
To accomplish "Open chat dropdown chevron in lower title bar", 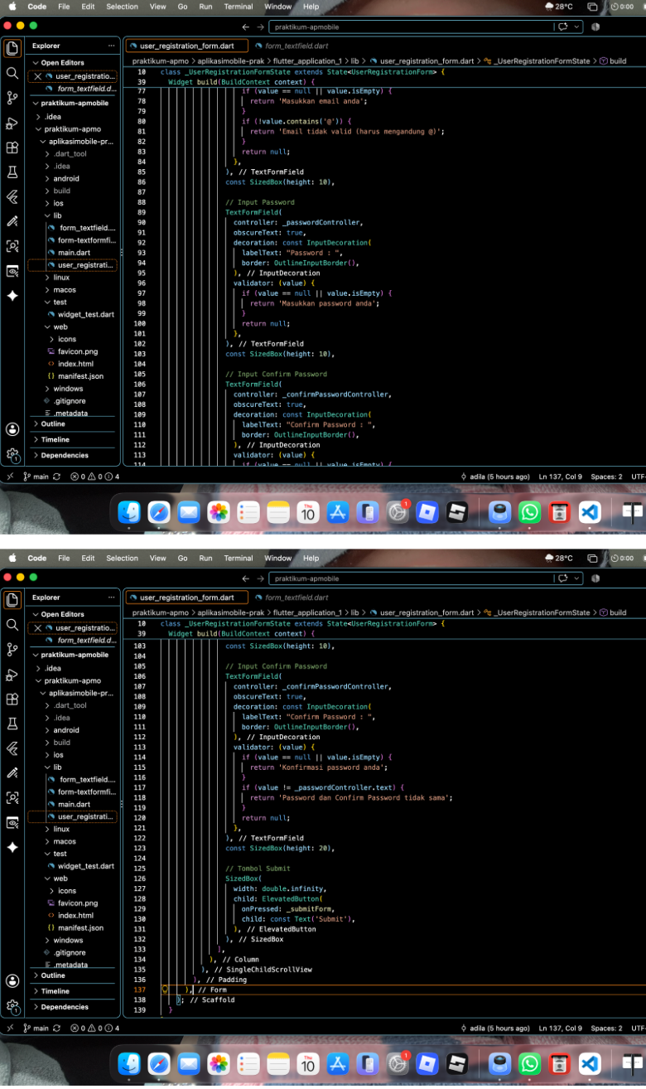I will (576, 578).
